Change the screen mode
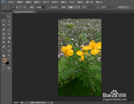 (x=9, y=68)
